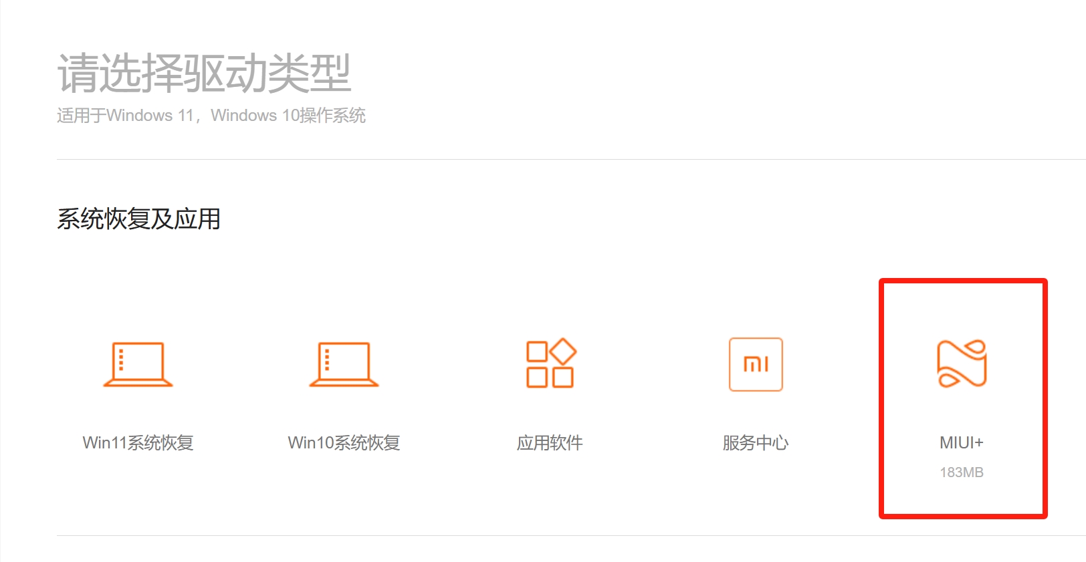The image size is (1086, 562).
Task: Select the MIUI+ wave icon
Action: point(962,364)
